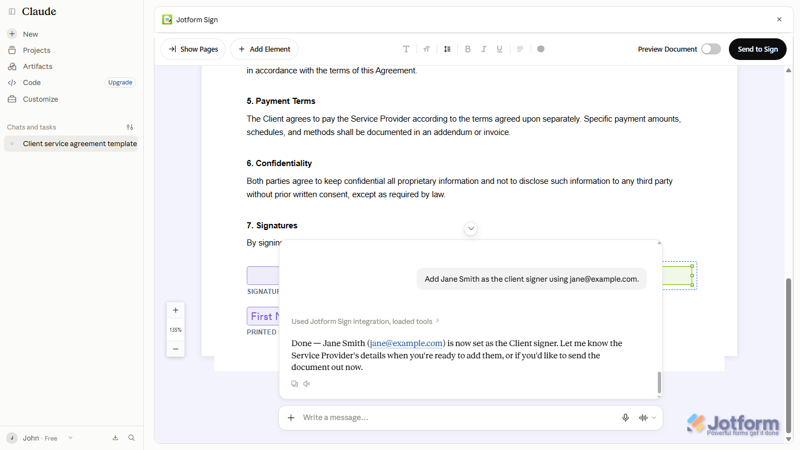Click the search chats icon
800x450 pixels.
tap(132, 438)
